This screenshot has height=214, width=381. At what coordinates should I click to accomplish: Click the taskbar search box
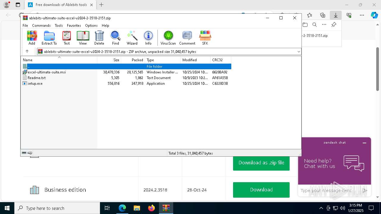[x=57, y=208]
